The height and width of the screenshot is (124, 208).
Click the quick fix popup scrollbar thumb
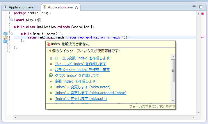(x=173, y=71)
